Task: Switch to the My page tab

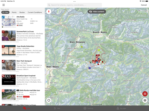Action: point(121,108)
